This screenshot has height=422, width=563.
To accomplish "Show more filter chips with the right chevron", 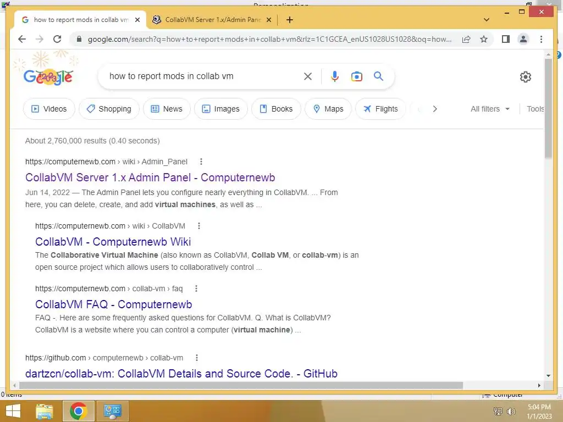I will click(435, 109).
